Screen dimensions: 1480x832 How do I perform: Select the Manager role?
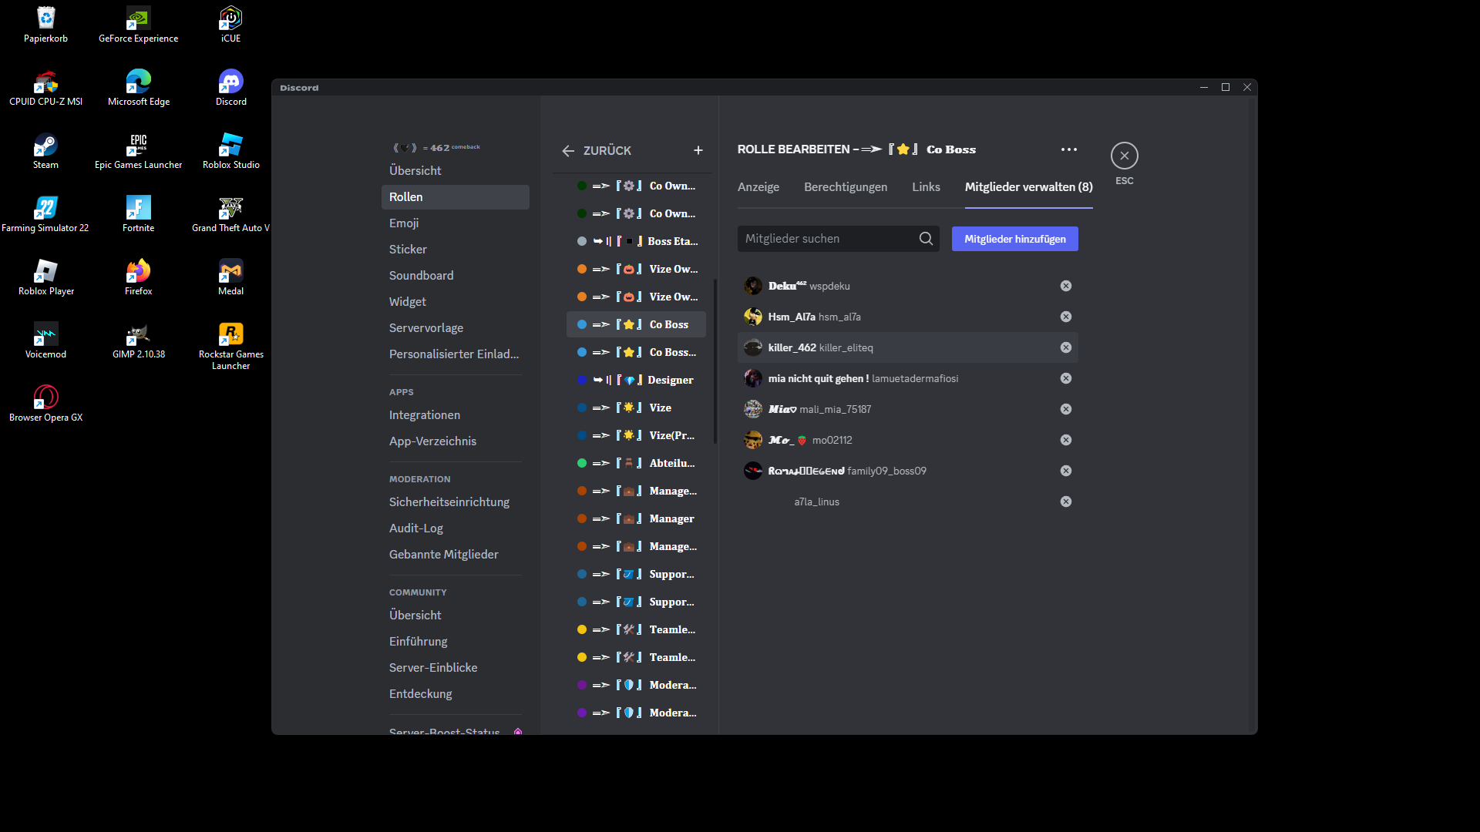click(636, 518)
